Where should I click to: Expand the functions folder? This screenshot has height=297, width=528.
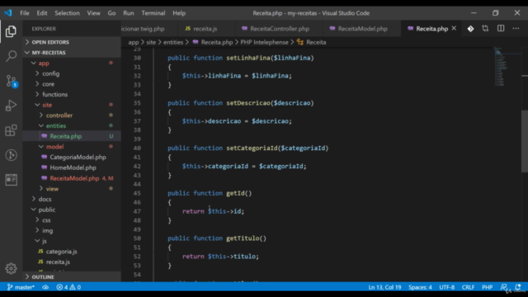(72, 94)
